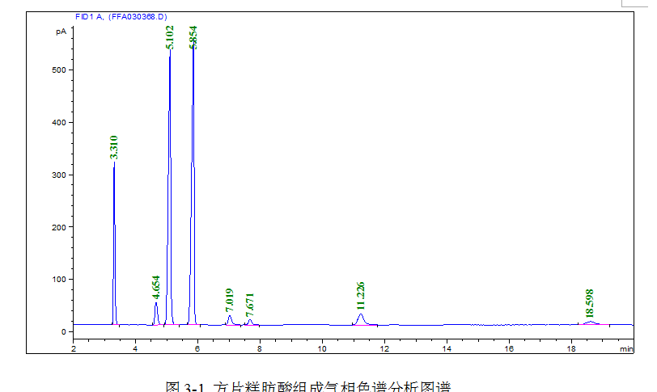Click the 300 tick on y-axis
The height and width of the screenshot is (392, 657).
57,175
